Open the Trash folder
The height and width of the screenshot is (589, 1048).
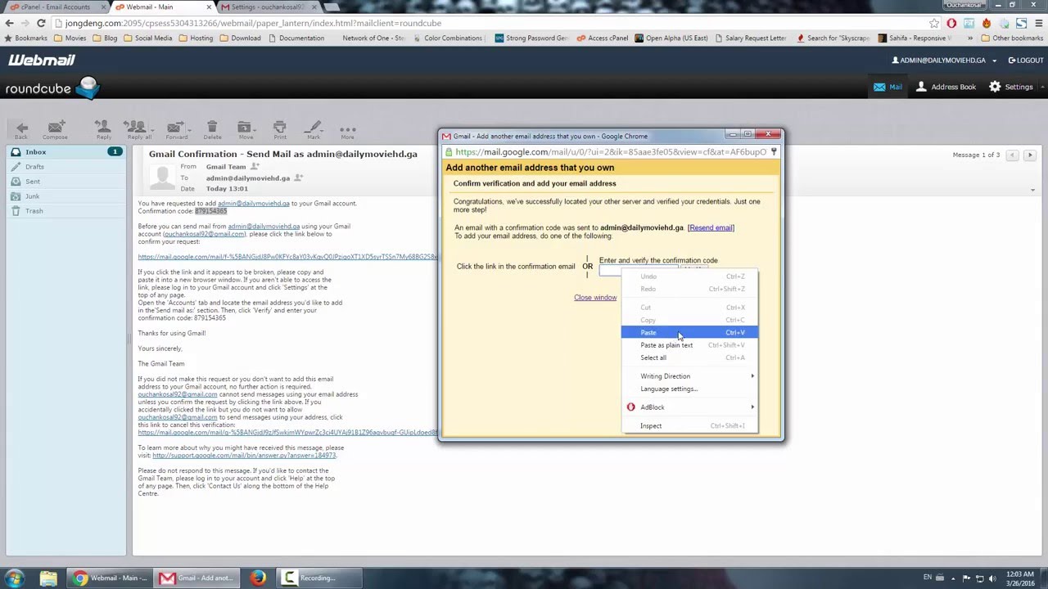66,211
